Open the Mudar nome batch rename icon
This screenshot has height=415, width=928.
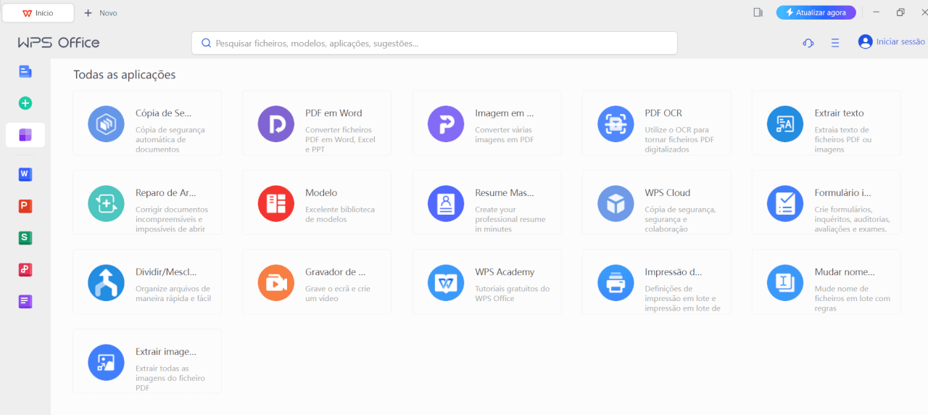tap(785, 282)
